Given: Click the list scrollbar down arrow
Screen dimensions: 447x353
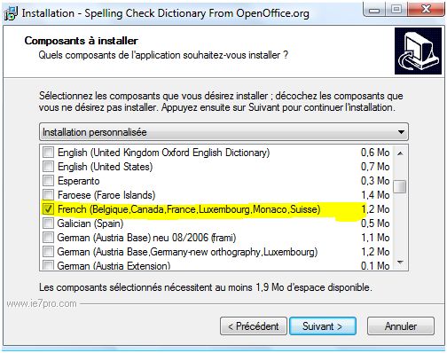Looking at the screenshot, I should click(x=400, y=263).
